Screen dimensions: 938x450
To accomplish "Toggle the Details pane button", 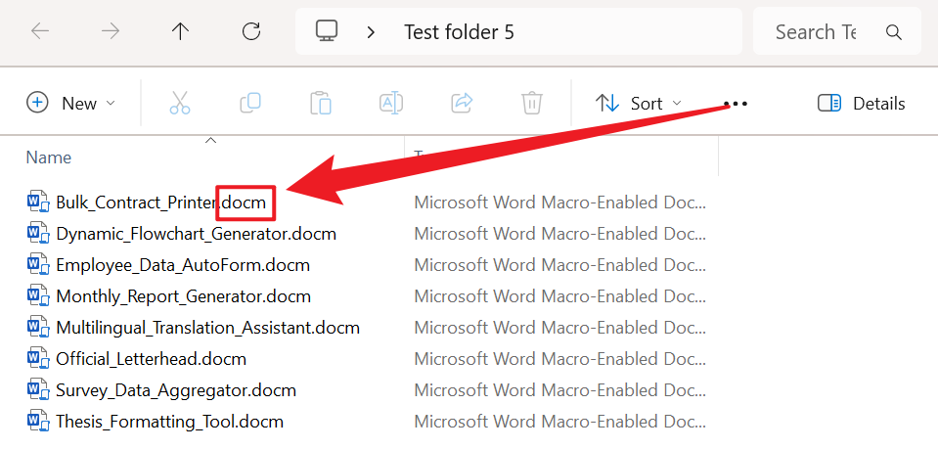I will click(862, 104).
